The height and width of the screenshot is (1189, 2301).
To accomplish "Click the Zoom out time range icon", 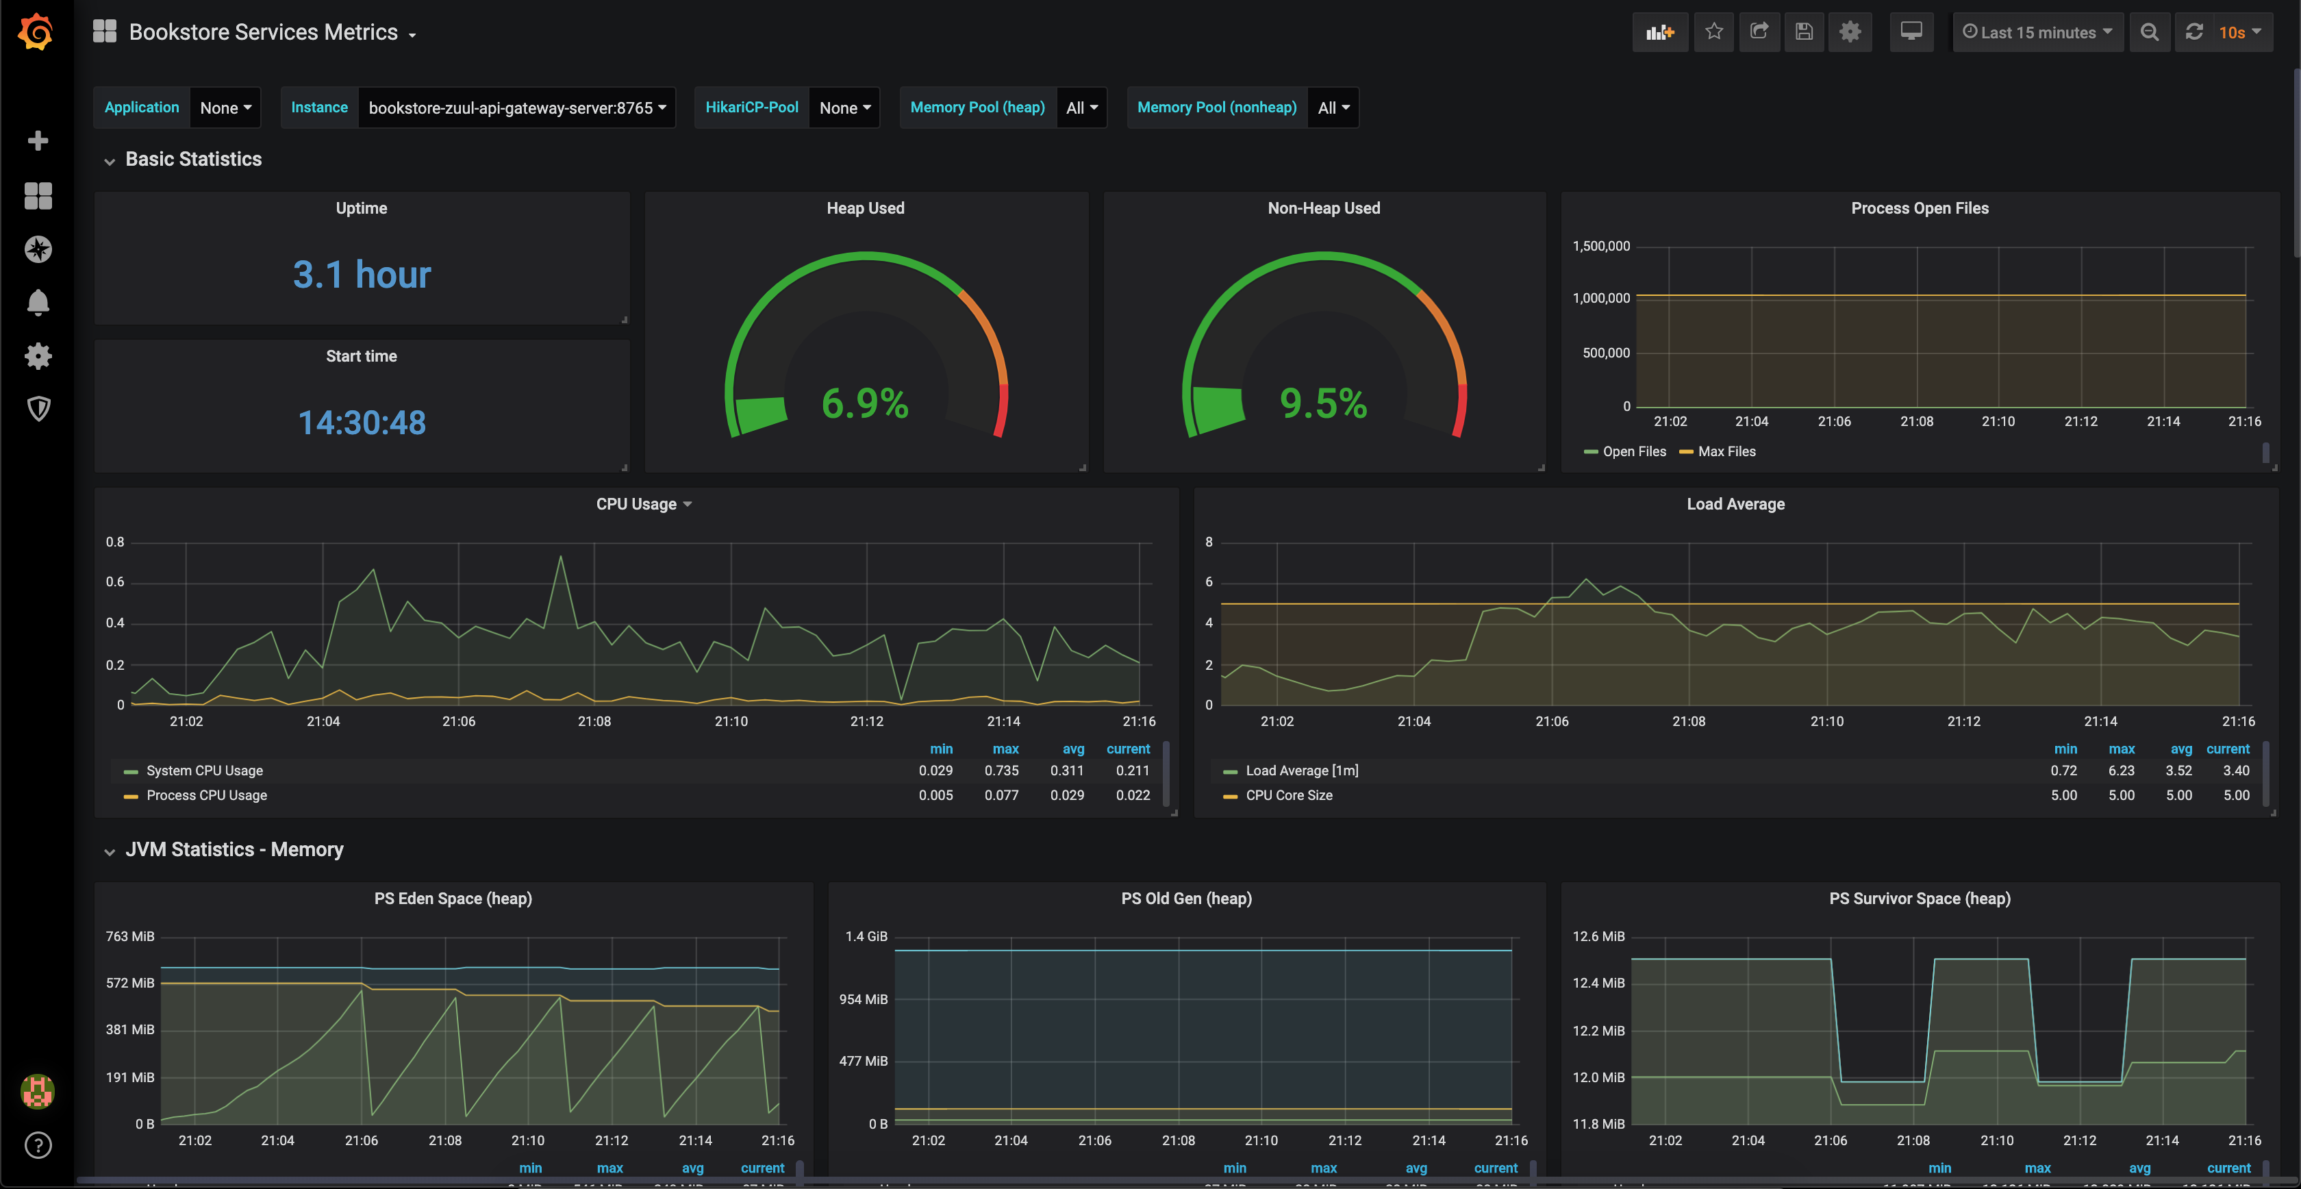I will pos(2149,32).
